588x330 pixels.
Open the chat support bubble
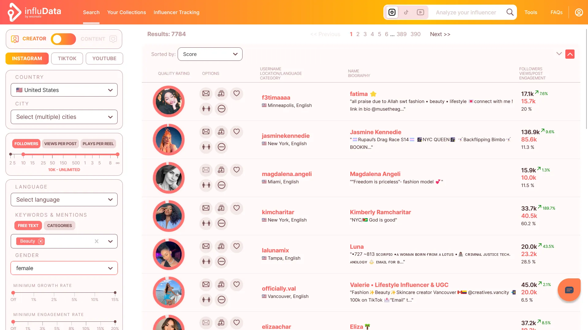pos(569,290)
